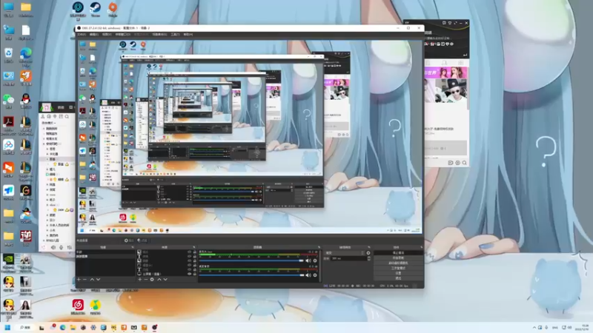
Task: Click the Settings button in OBS Controls
Action: coord(398,273)
